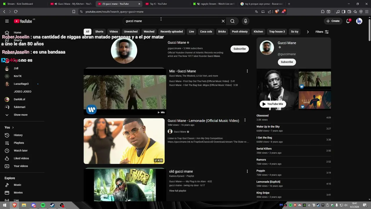The height and width of the screenshot is (209, 371).
Task: Run the search with the magnifier button
Action: pyautogui.click(x=232, y=21)
